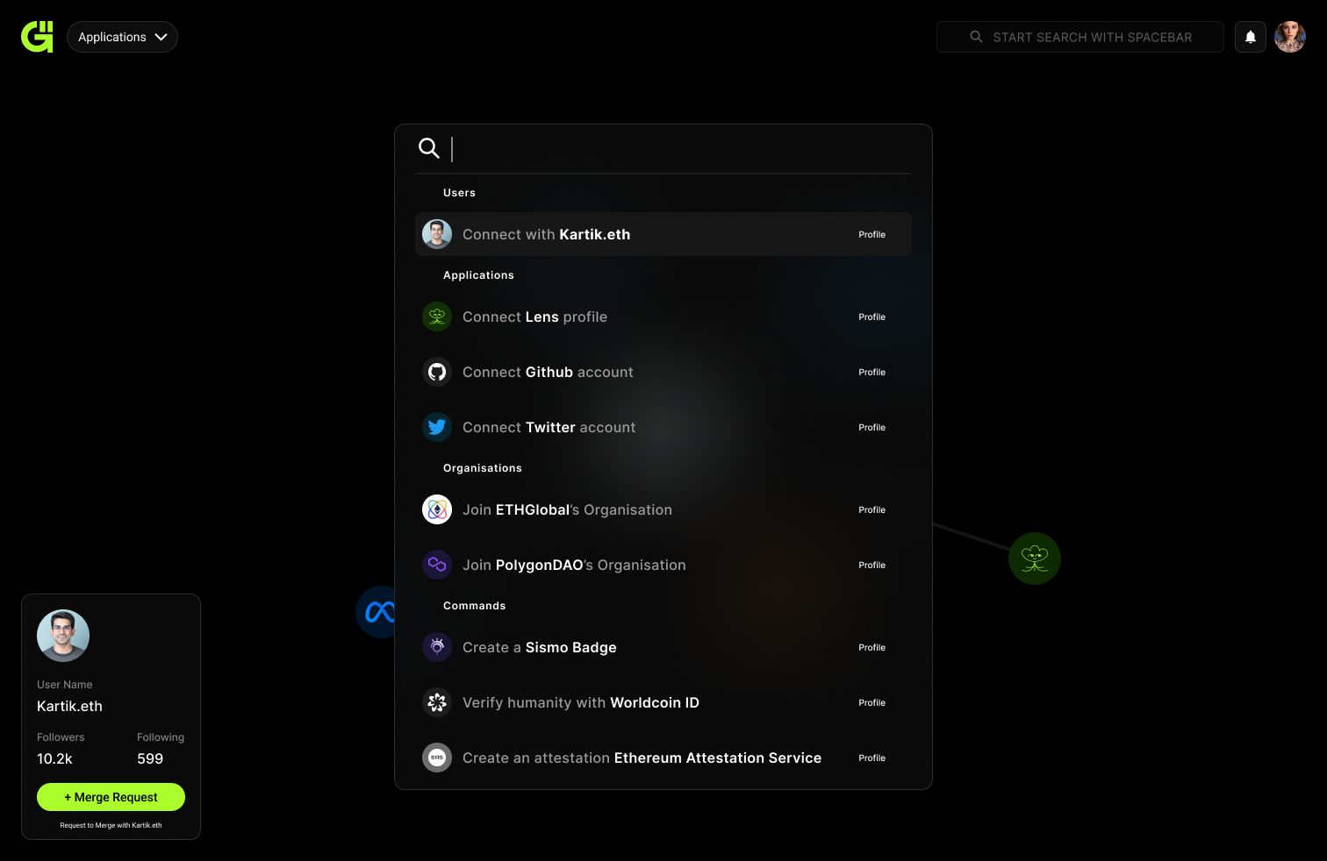Click the ETHGlobal logo icon
Image resolution: width=1327 pixels, height=861 pixels.
(437, 509)
